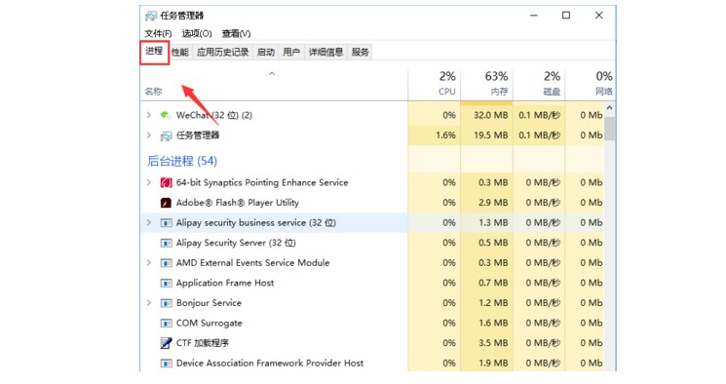The width and height of the screenshot is (726, 384).
Task: Click Device Association memory value 1.9 MB
Action: pyautogui.click(x=493, y=364)
